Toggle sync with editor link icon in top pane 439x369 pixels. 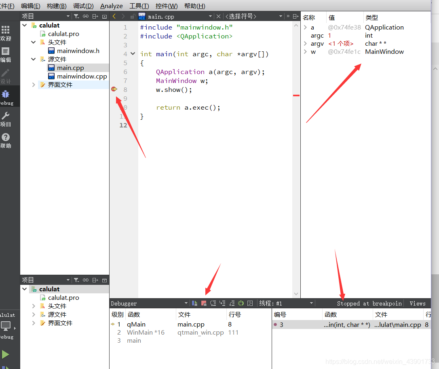tap(86, 16)
